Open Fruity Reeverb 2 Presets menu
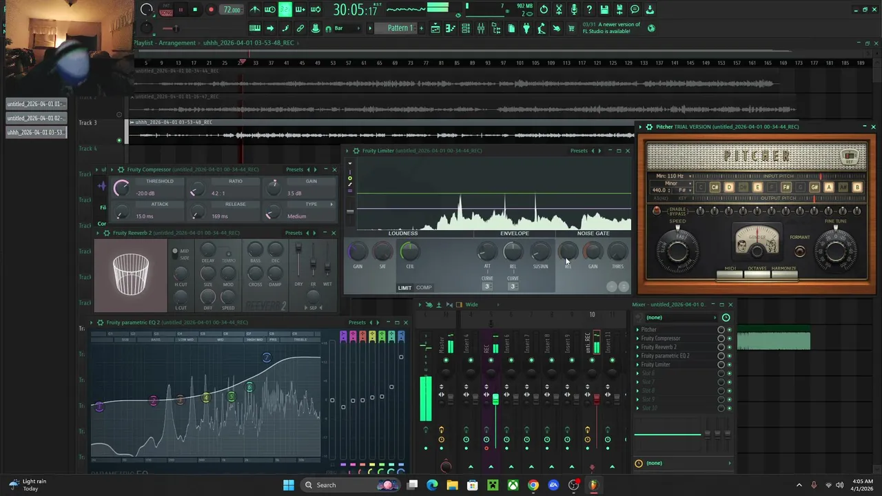This screenshot has width=882, height=496. click(294, 233)
